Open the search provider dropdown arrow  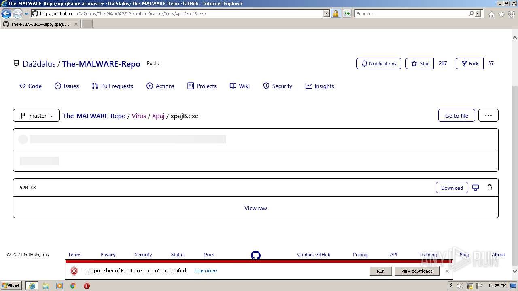pos(478,14)
